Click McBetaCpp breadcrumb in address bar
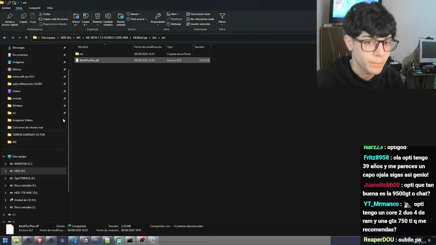Image resolution: width=436 pixels, height=245 pixels. point(140,38)
